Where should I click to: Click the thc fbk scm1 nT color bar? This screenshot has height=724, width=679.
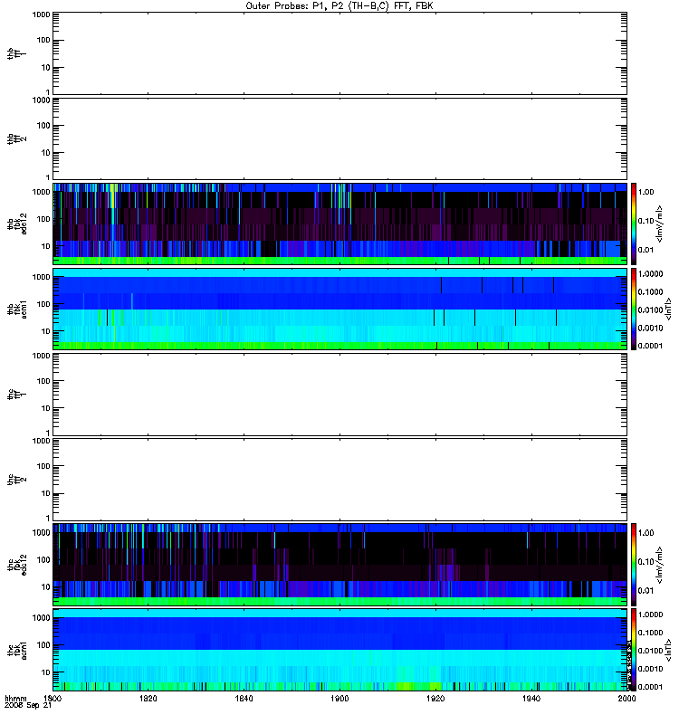(634, 650)
